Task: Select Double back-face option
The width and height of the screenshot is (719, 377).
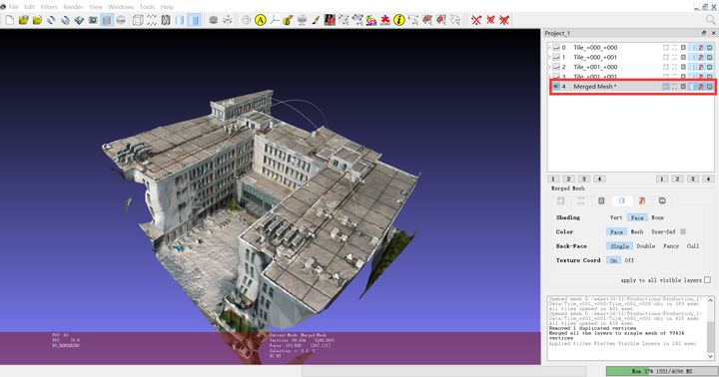Action: [x=646, y=246]
